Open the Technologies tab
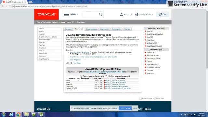The width and height of the screenshot is (208, 117). coord(116,29)
